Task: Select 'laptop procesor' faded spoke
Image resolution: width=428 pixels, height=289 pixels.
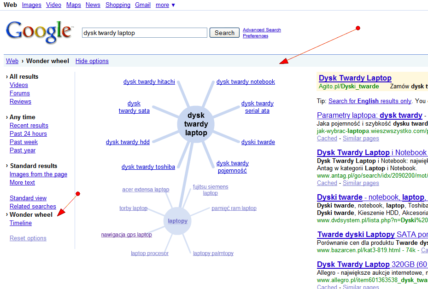Action: point(150,253)
